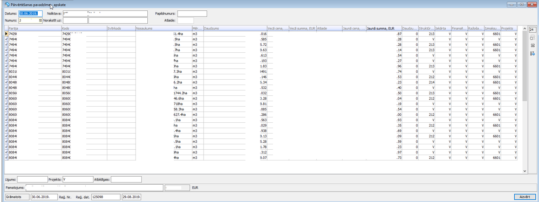This screenshot has width=539, height=202.
Task: Click the Iekārta column header
Action: (443, 29)
